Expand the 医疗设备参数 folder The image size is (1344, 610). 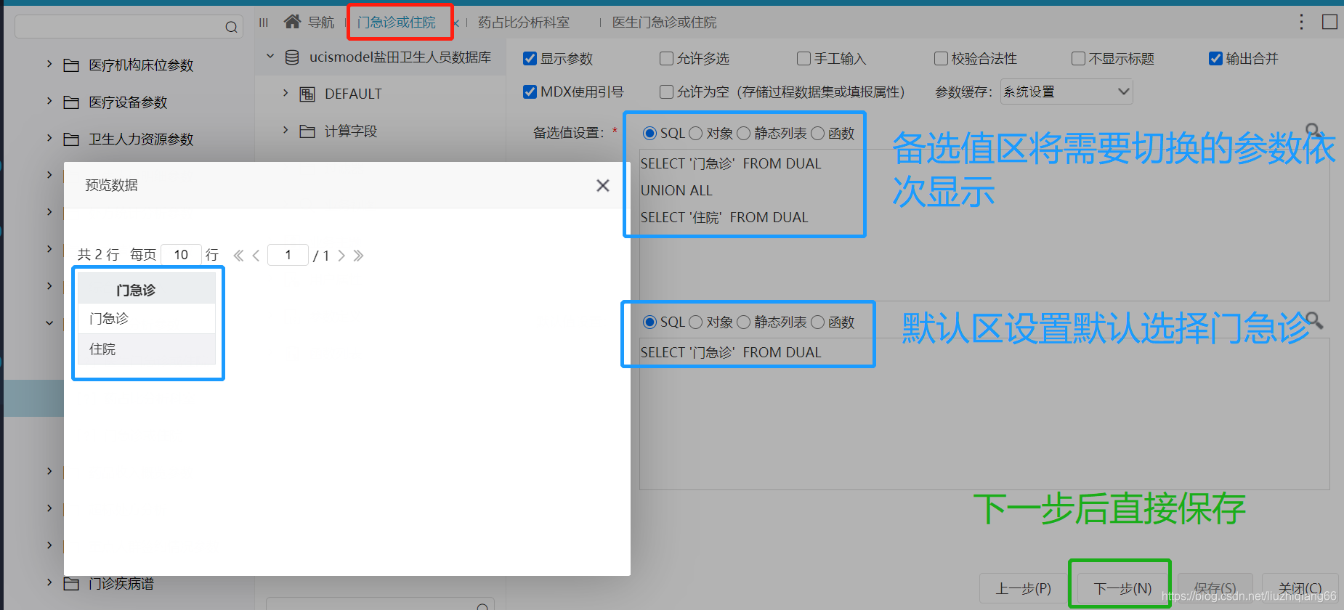coord(49,102)
